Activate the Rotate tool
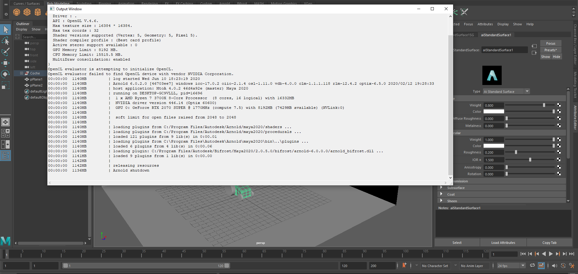Viewport: 578px width, 274px height. tap(6, 74)
